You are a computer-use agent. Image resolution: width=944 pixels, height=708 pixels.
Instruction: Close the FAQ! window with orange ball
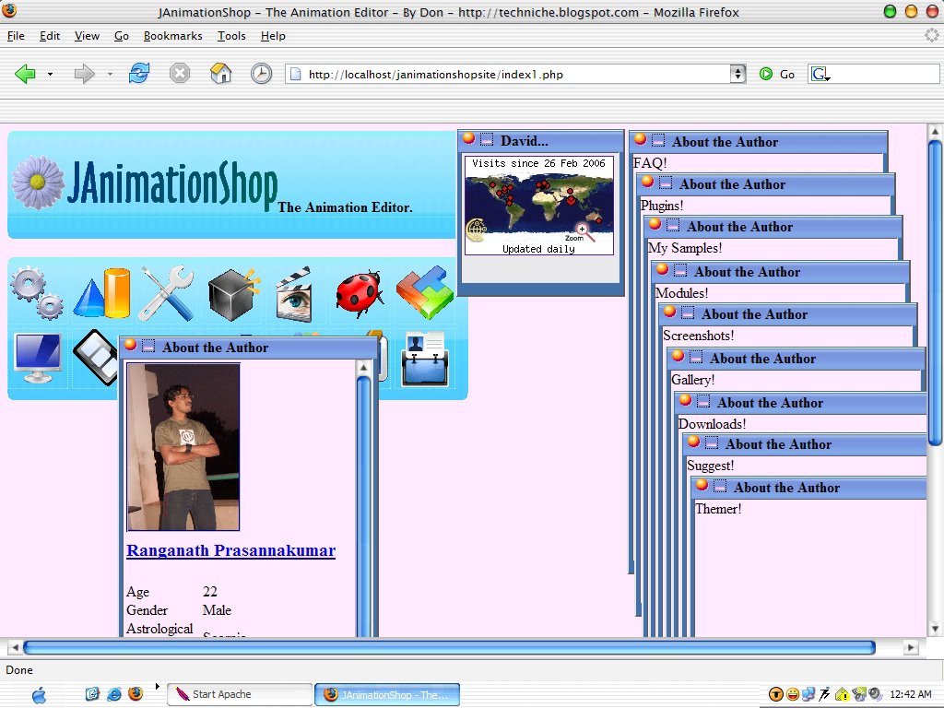[x=640, y=139]
